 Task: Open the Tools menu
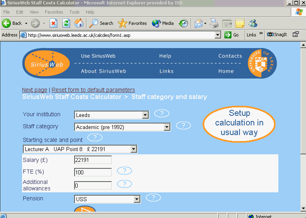pos(74,12)
